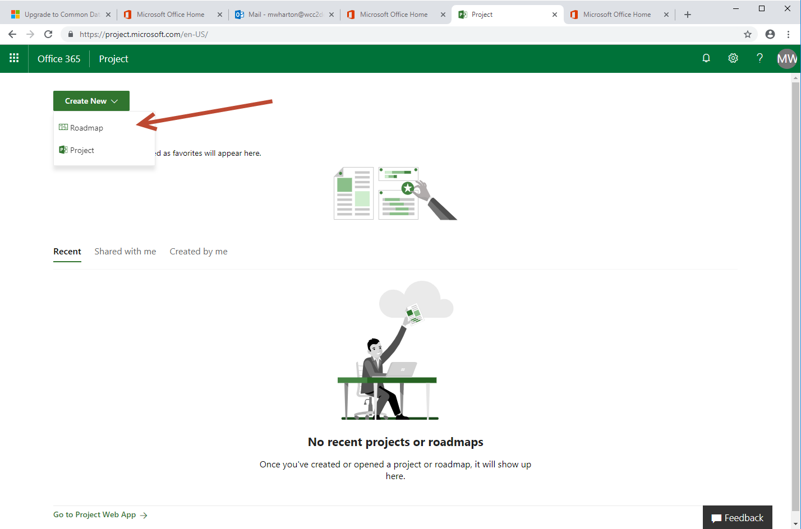Open the notifications bell

point(706,58)
